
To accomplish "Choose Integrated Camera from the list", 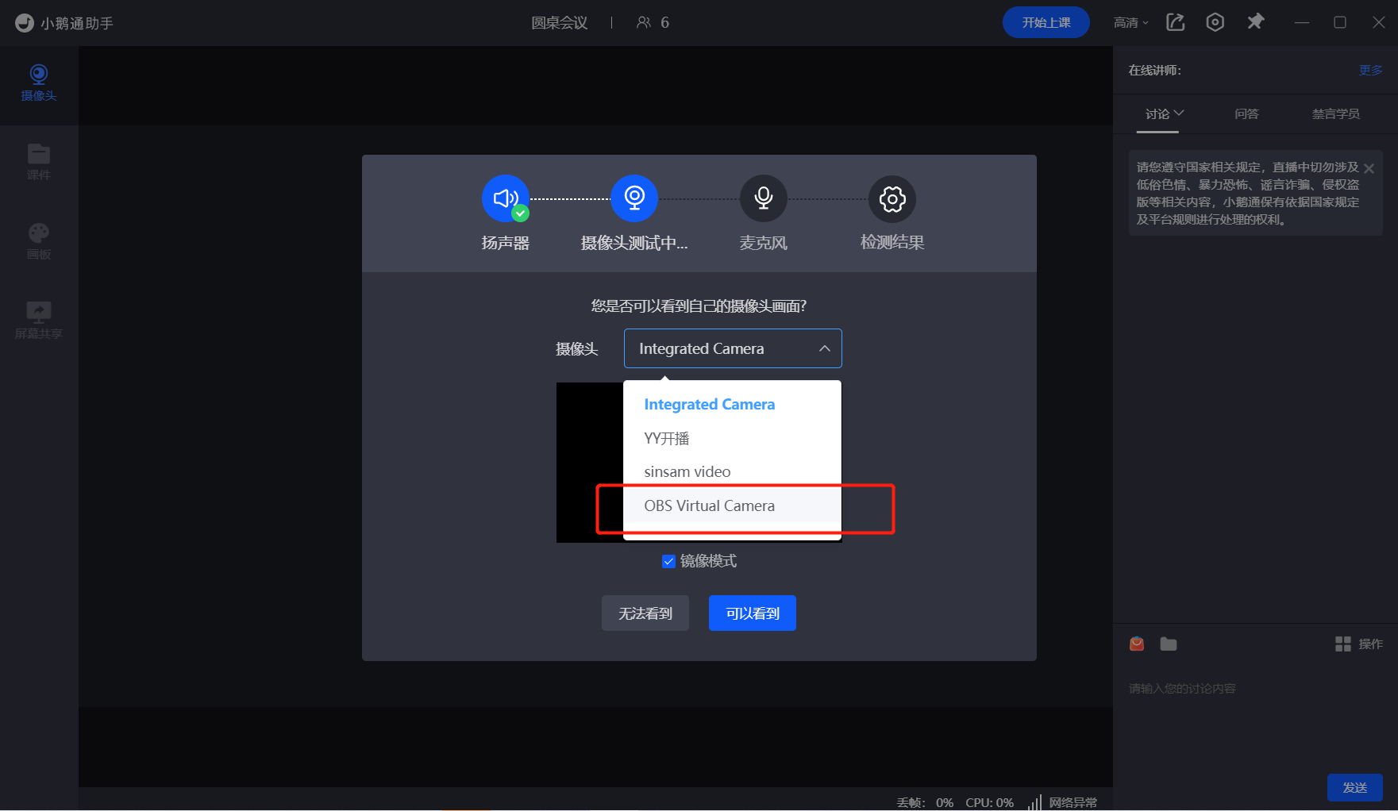I will 732,405.
